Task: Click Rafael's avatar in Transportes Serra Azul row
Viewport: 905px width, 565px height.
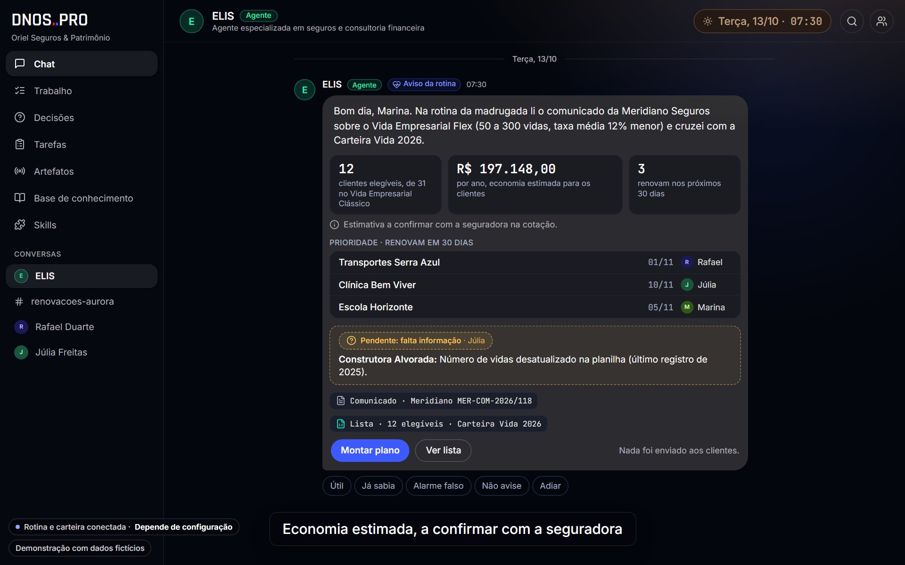Action: click(x=687, y=262)
